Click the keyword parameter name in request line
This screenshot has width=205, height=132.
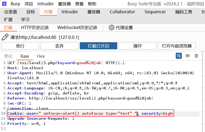tap(66, 63)
